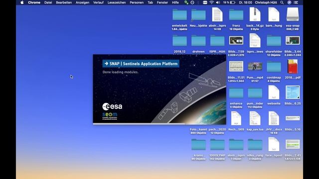Select the JHV....docx document
This screenshot has height=179, width=319.
274,118
